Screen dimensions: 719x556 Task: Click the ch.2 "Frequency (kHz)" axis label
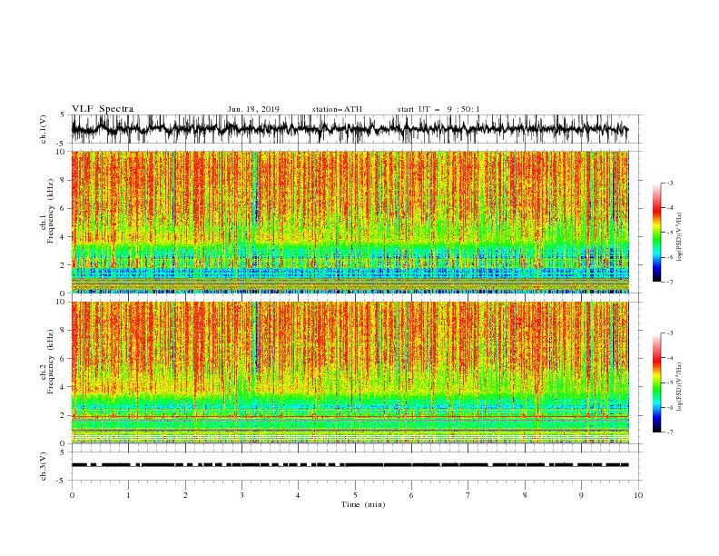pyautogui.click(x=51, y=362)
